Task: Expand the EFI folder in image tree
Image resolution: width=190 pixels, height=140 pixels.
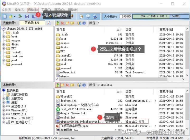Action: tap(4, 48)
